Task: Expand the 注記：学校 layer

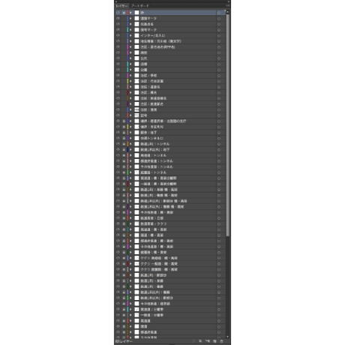Action: (130, 76)
